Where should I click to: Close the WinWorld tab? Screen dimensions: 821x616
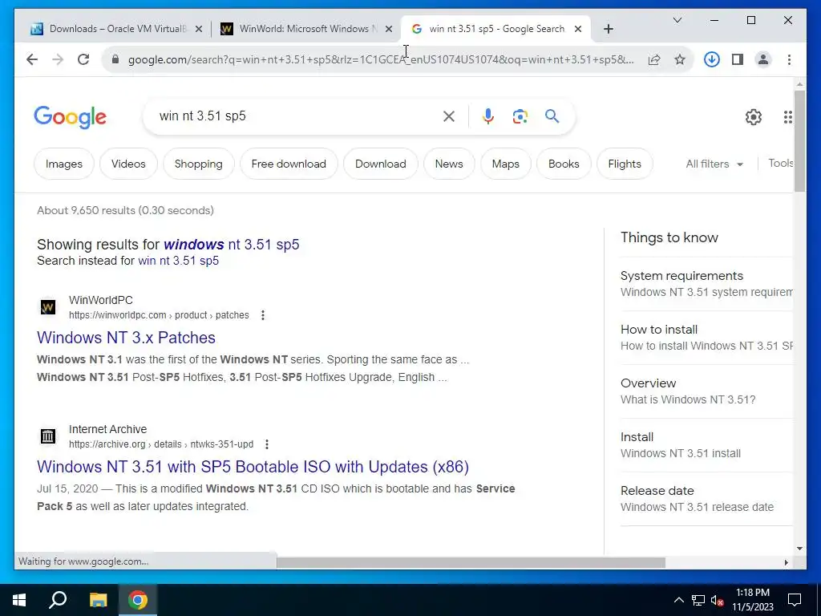click(x=389, y=30)
